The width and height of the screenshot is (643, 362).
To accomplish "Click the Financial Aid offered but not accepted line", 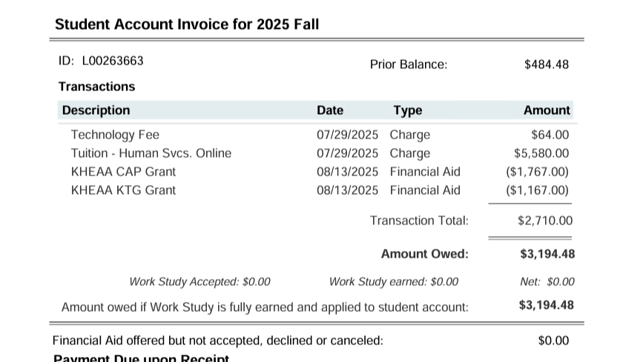I will coord(218,341).
